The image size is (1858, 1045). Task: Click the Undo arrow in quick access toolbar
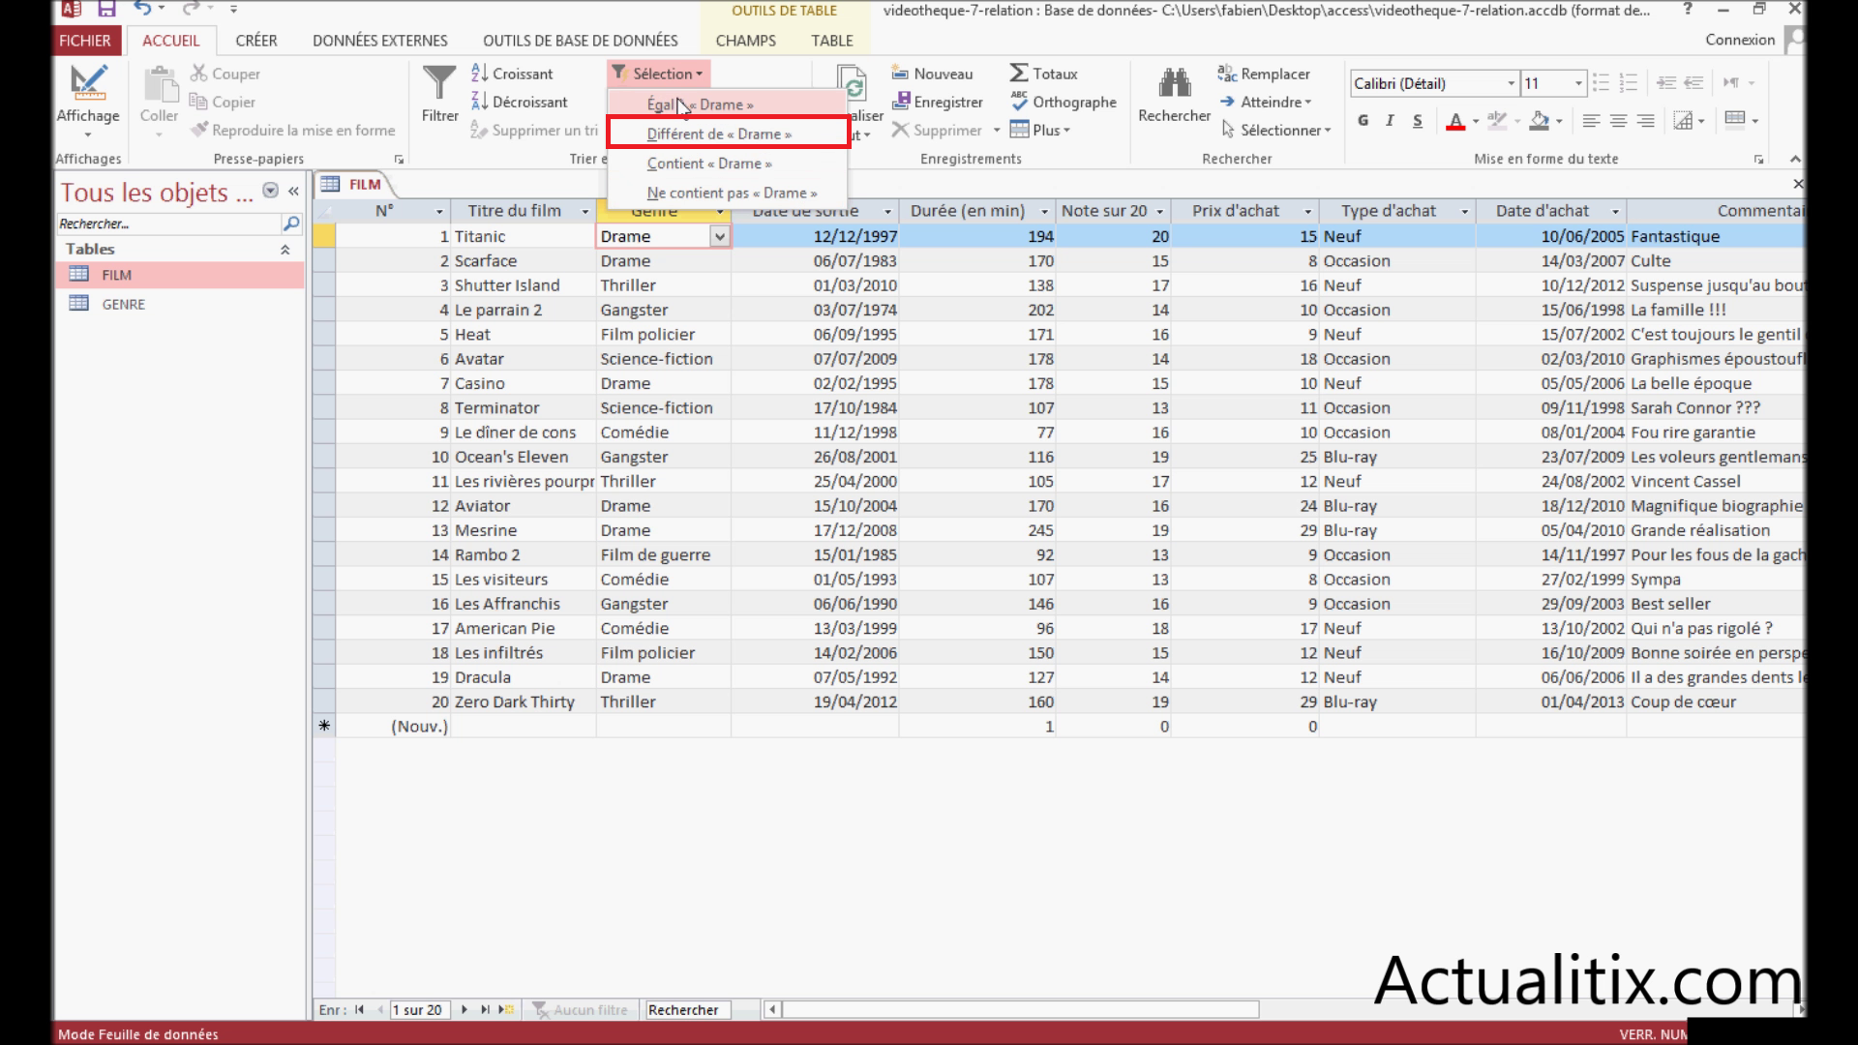pyautogui.click(x=142, y=10)
